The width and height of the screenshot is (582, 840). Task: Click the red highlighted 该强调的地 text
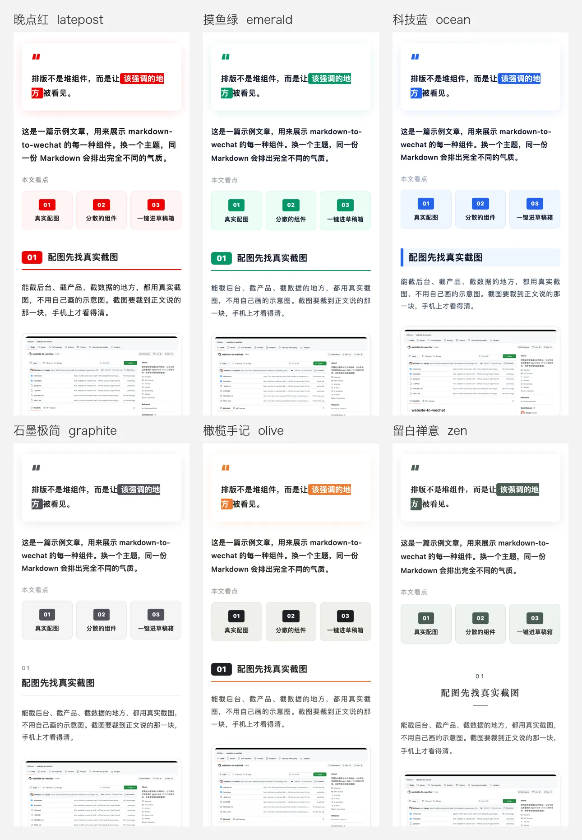click(143, 79)
